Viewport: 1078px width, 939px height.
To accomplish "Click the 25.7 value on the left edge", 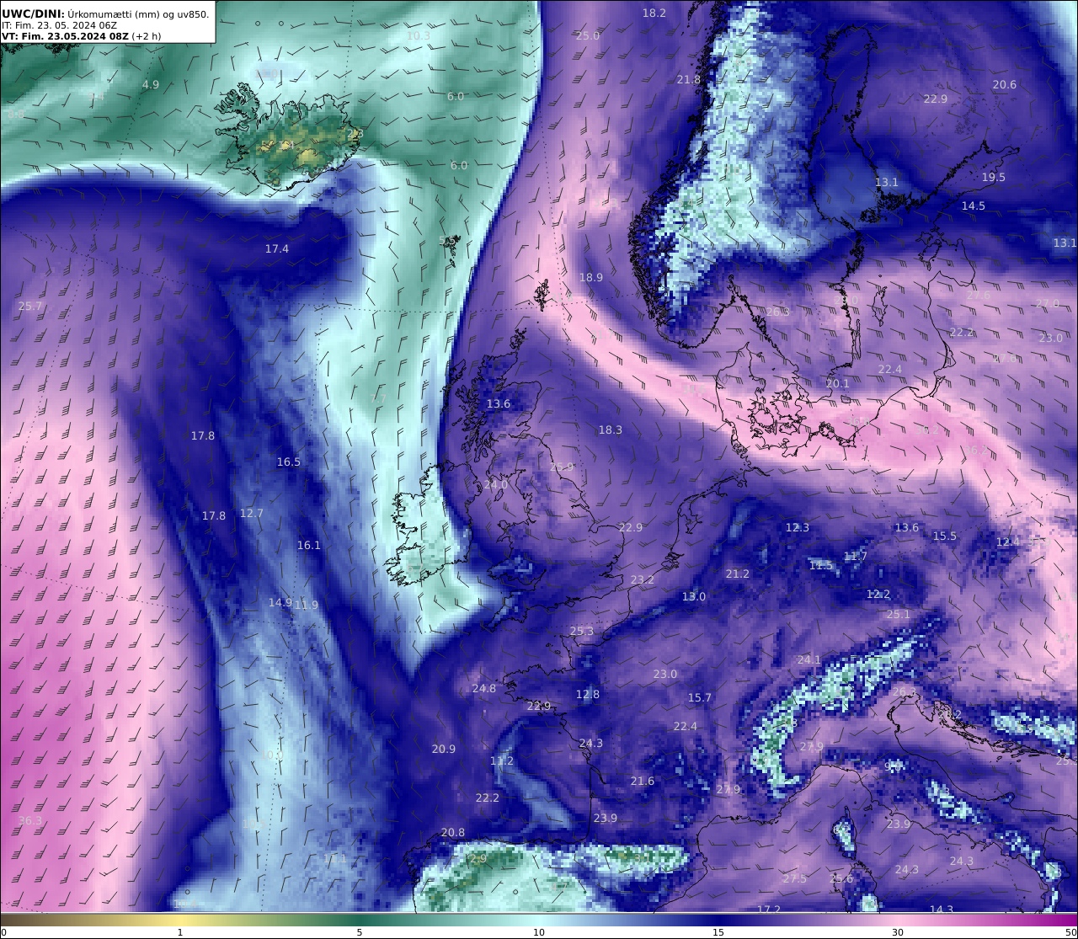I will tap(30, 306).
